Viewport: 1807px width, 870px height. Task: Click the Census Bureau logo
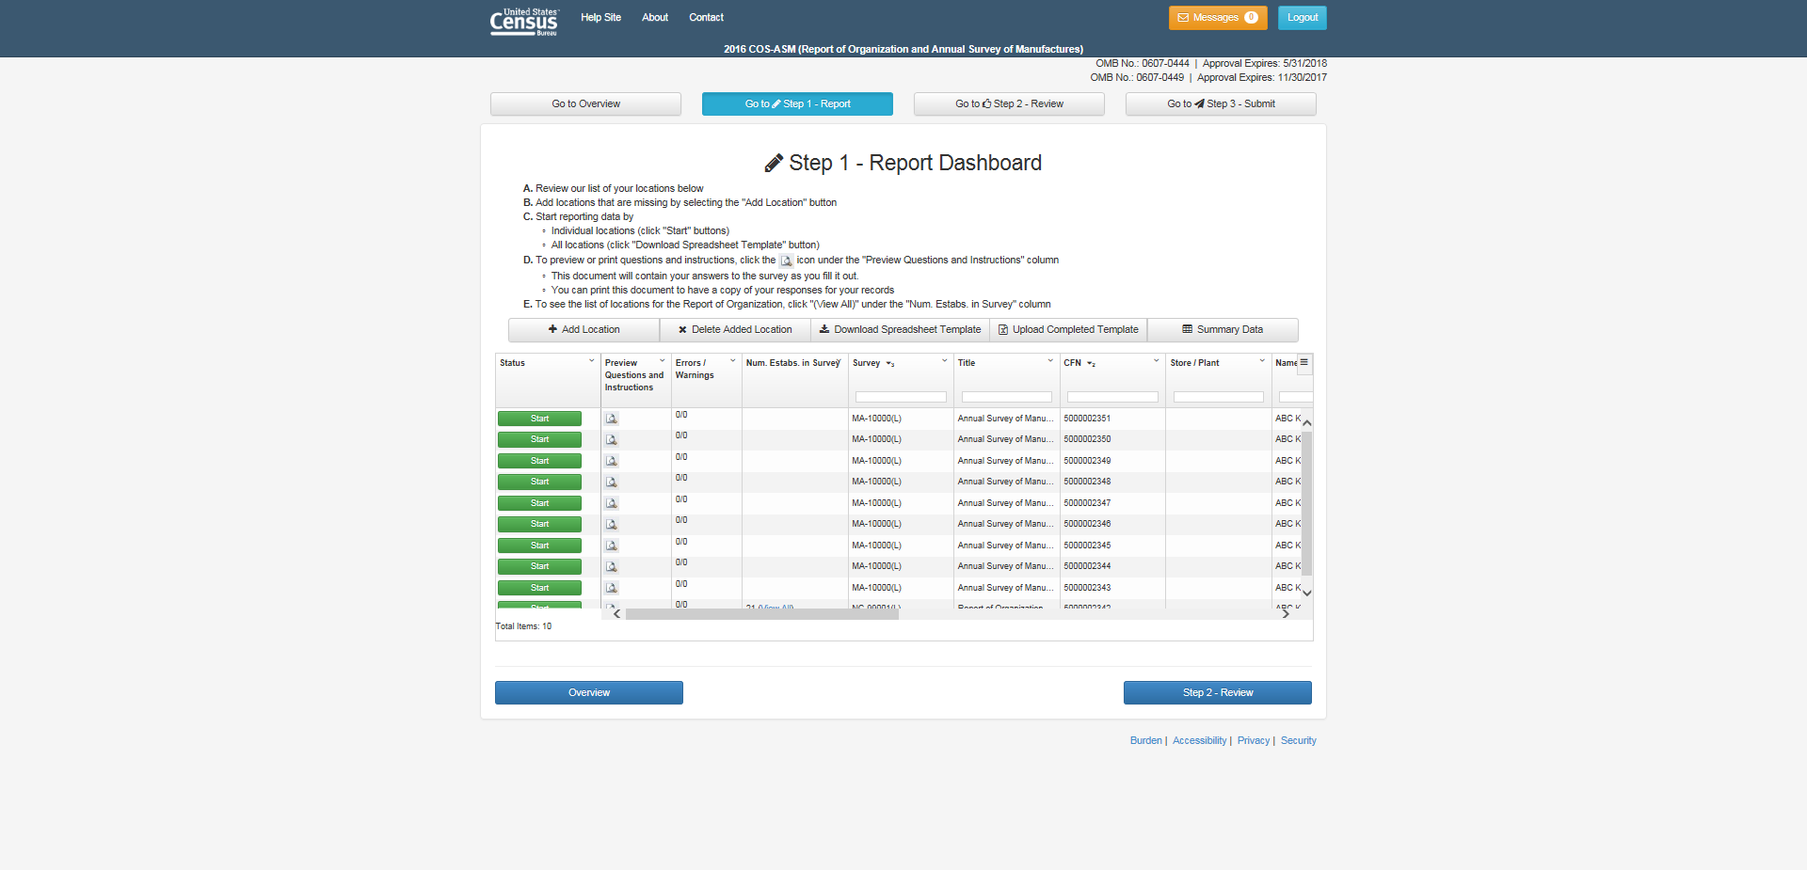pos(524,21)
